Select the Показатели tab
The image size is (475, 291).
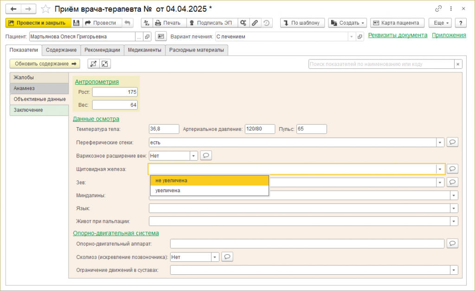(x=24, y=50)
